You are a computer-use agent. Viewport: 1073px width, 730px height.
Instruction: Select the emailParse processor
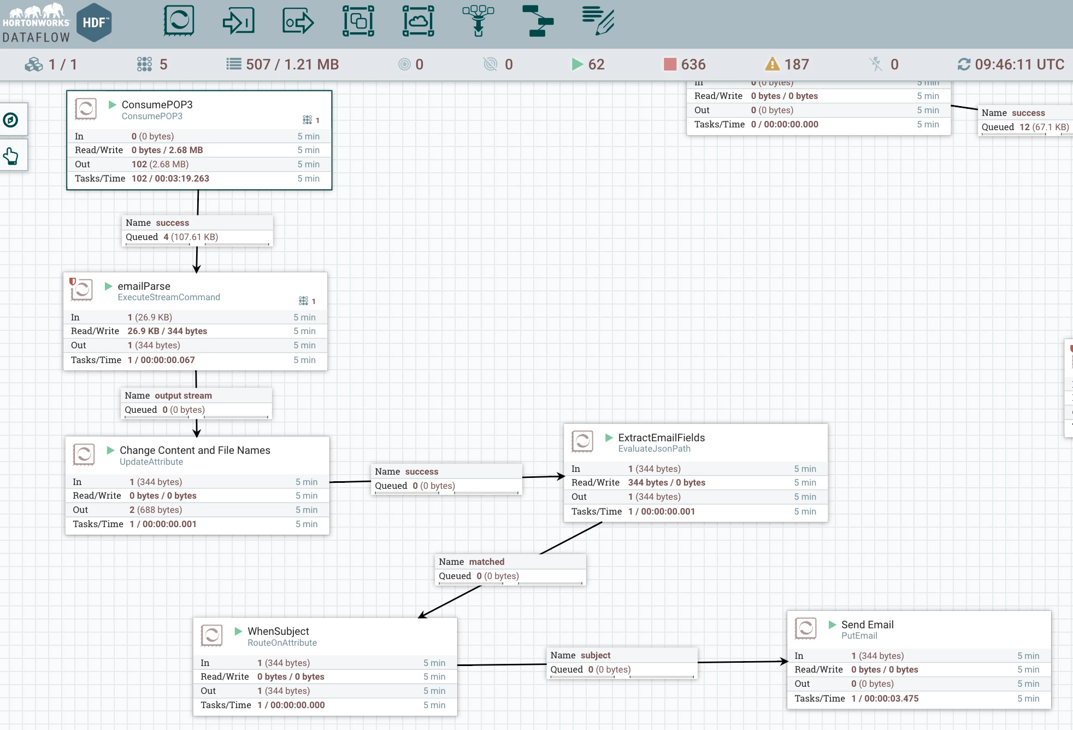tap(196, 322)
